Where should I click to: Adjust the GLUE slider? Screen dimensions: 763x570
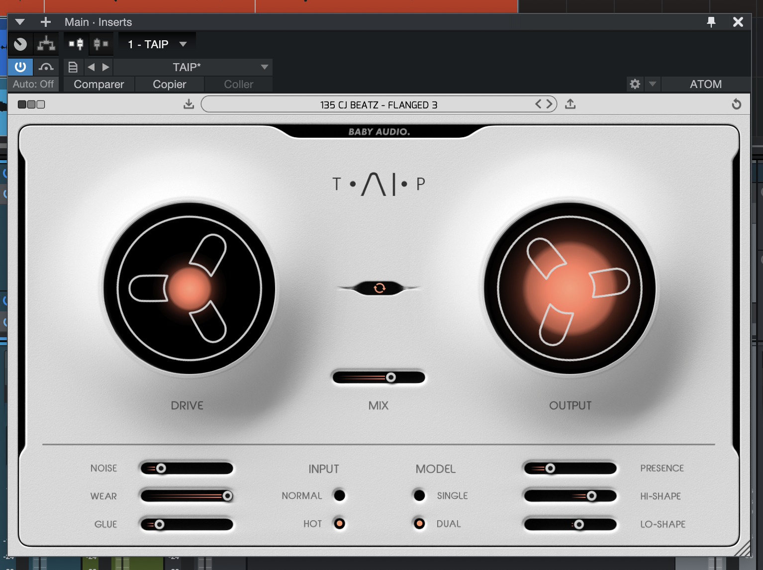point(187,524)
